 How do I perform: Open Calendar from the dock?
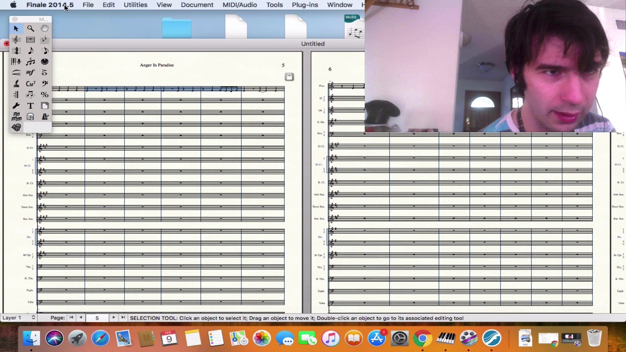tap(169, 338)
